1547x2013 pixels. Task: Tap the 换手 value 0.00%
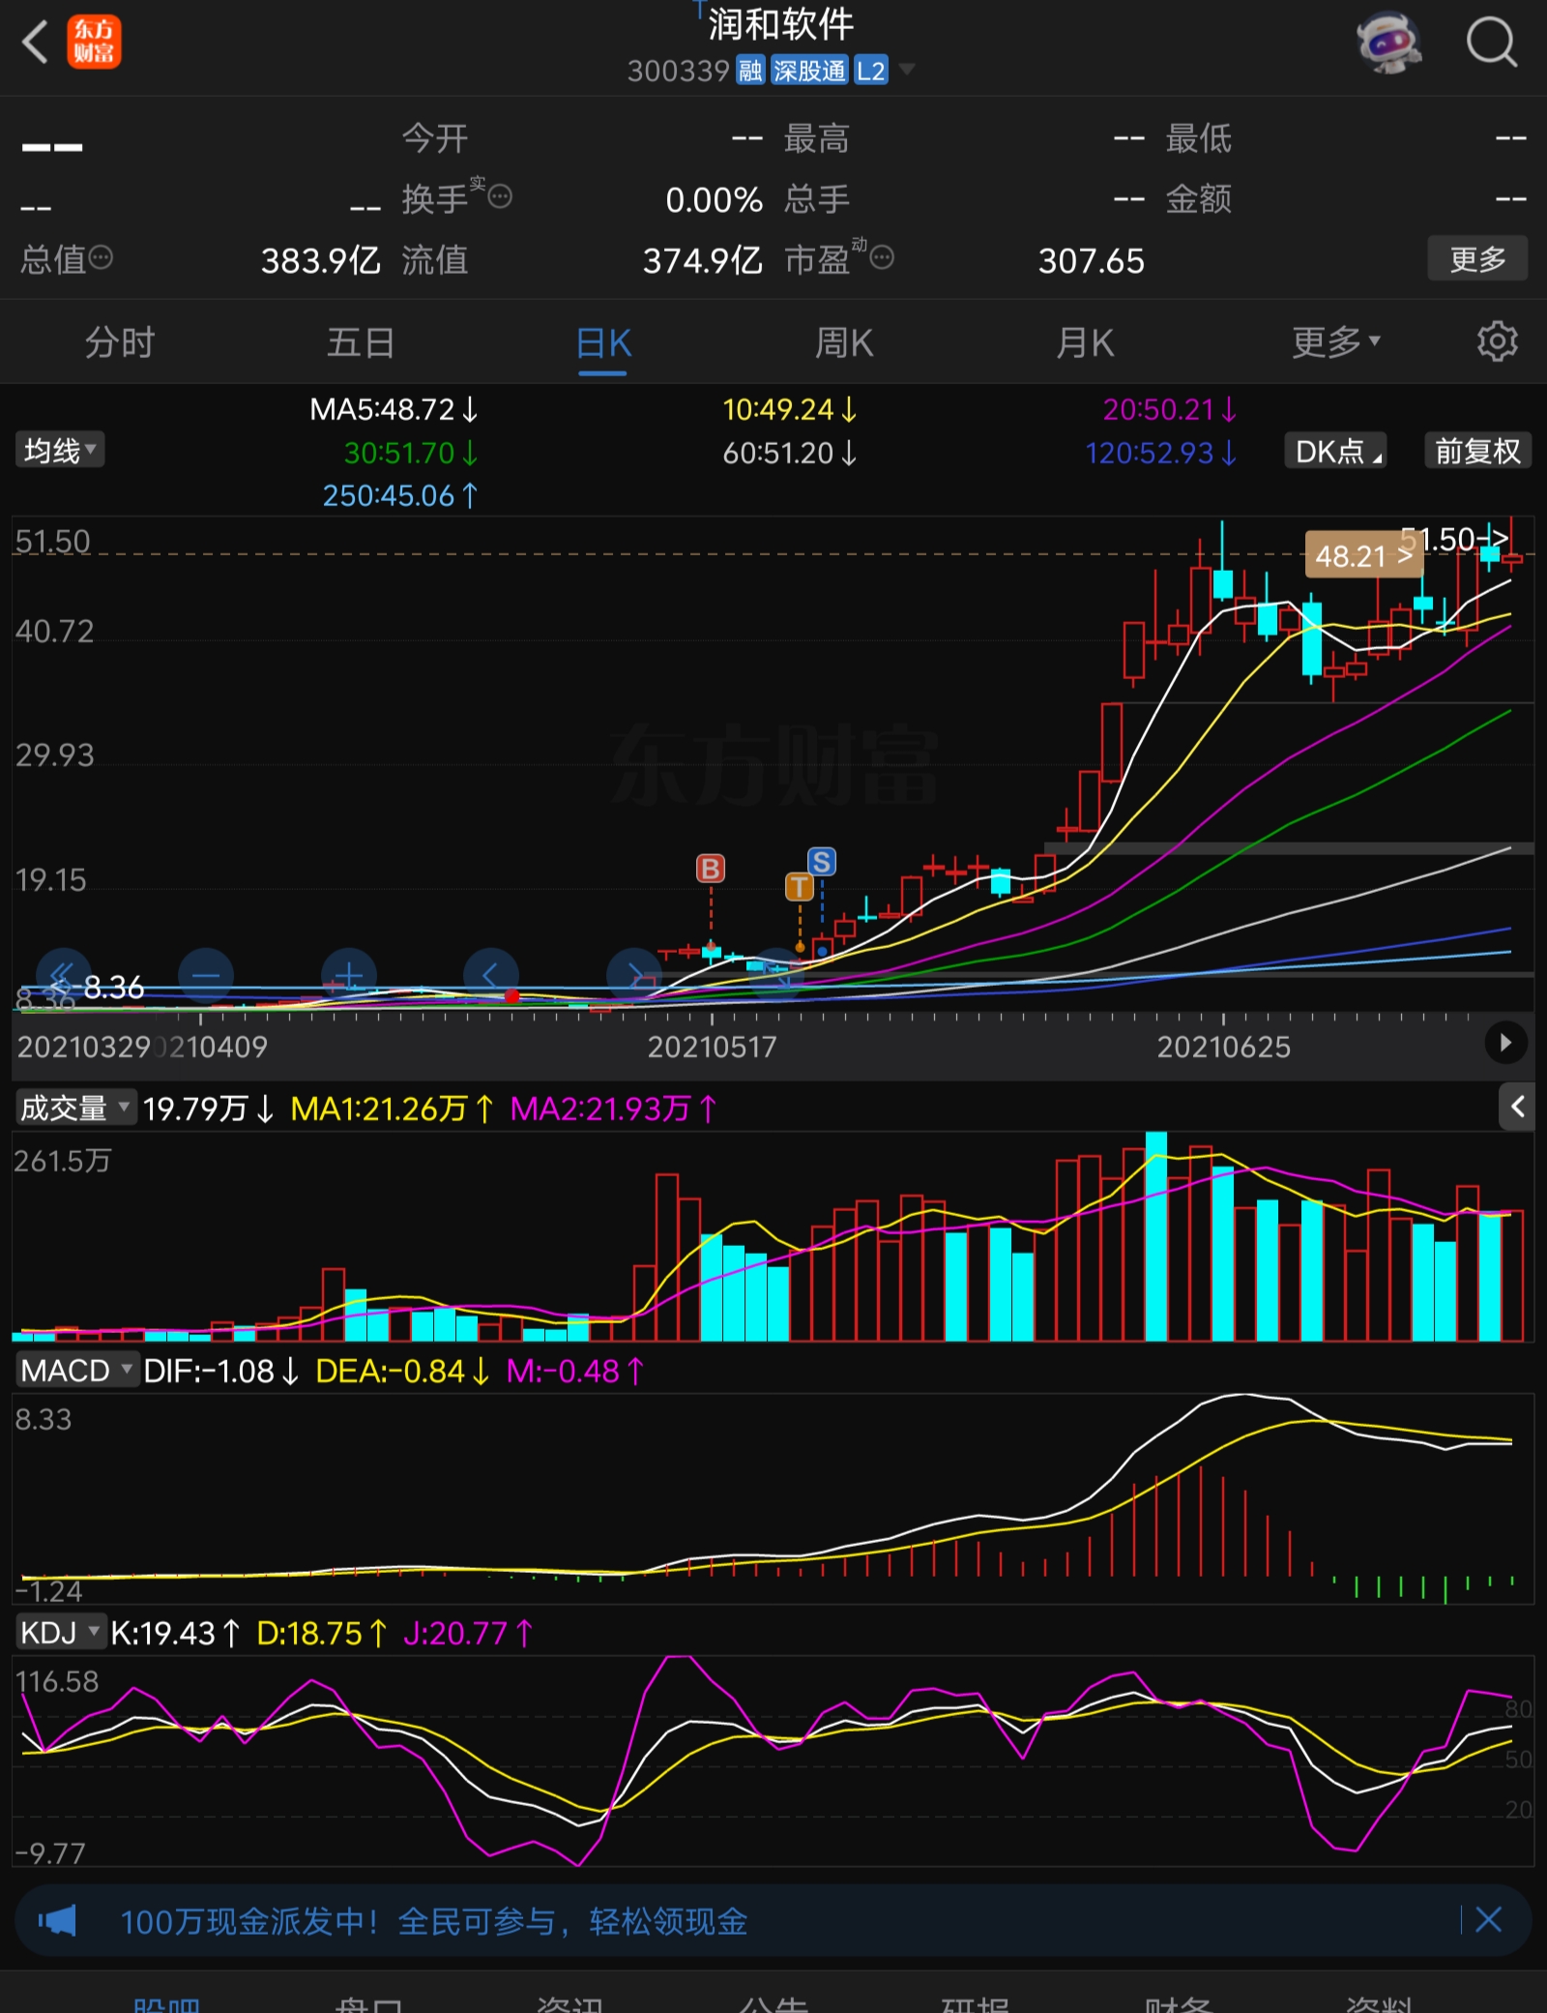[x=714, y=199]
